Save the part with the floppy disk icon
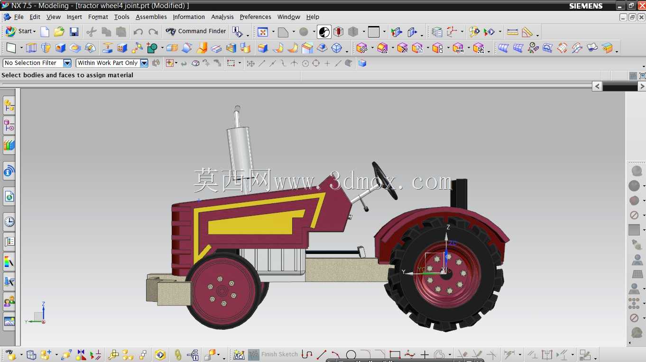This screenshot has height=362, width=646. tap(74, 32)
